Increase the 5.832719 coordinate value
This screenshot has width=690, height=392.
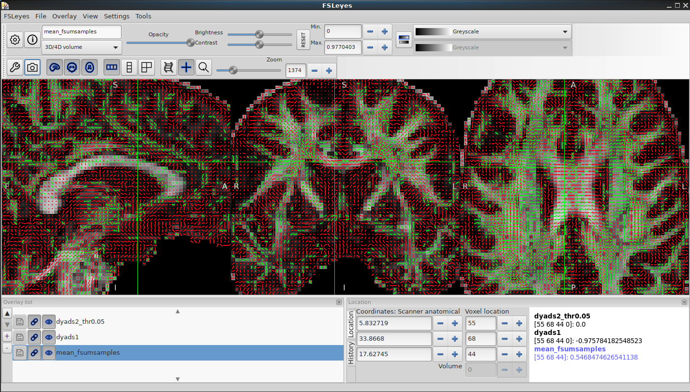[455, 323]
